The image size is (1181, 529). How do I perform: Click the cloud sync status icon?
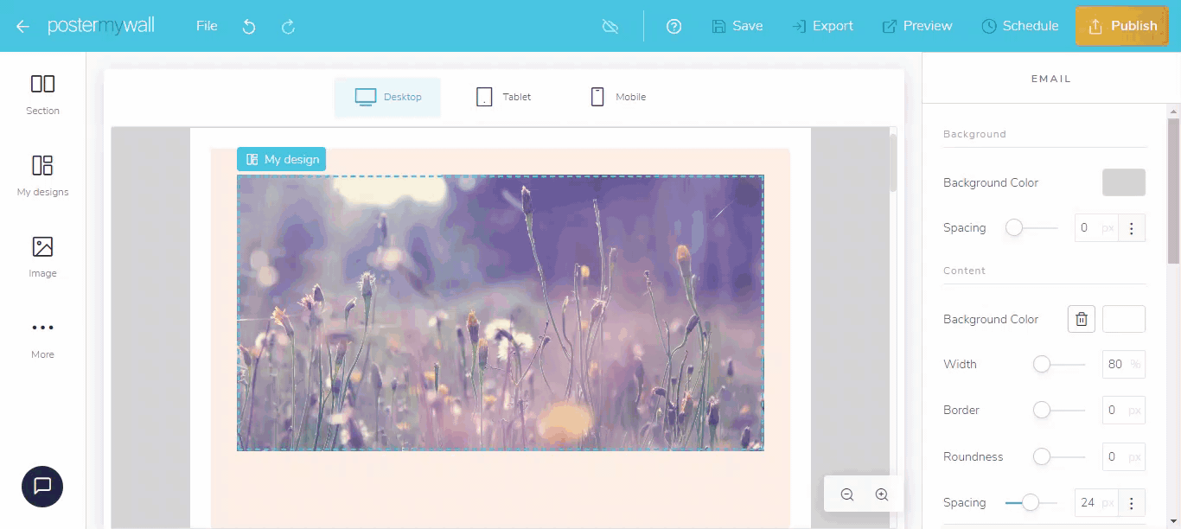coord(610,26)
